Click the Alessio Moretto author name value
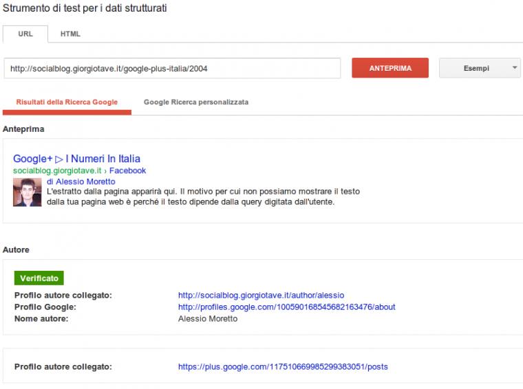This screenshot has width=523, height=389. point(208,319)
